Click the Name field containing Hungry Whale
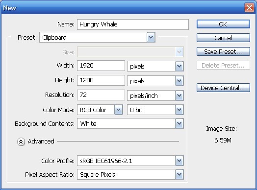Image resolution: width=257 pixels, height=190 pixels. tap(133, 24)
